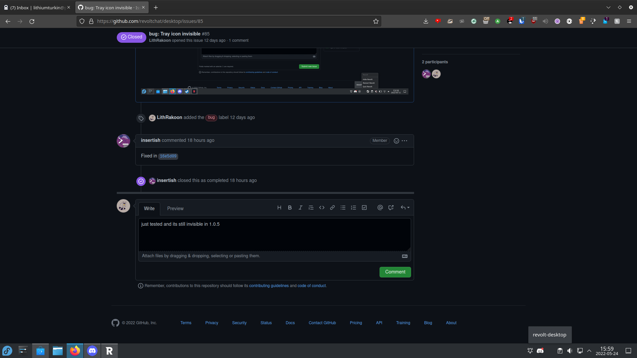The height and width of the screenshot is (358, 637).
Task: Insert a code snippet in the comment
Action: coord(321,208)
